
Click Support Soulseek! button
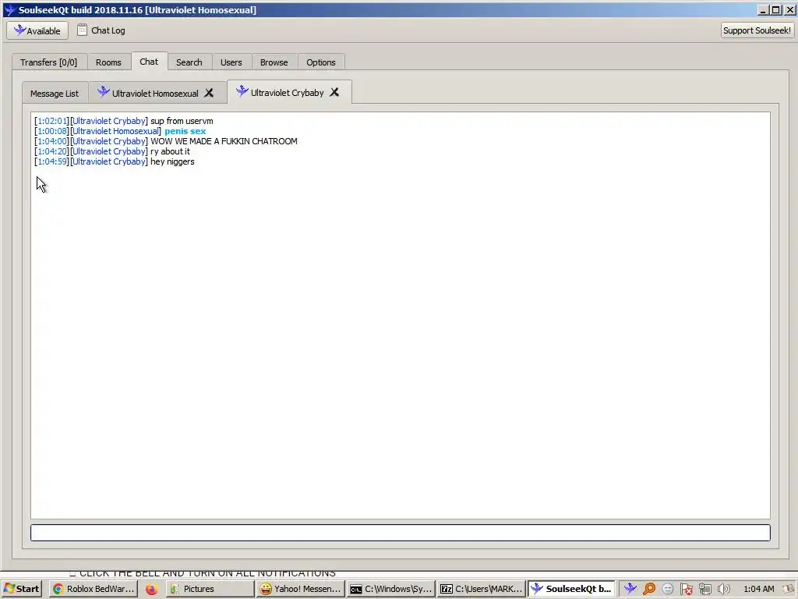tap(757, 30)
